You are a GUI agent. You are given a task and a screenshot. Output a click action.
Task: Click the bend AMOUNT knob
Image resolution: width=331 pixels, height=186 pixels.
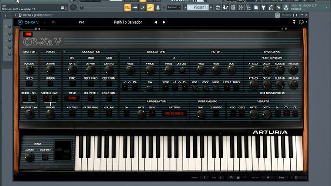point(29,157)
